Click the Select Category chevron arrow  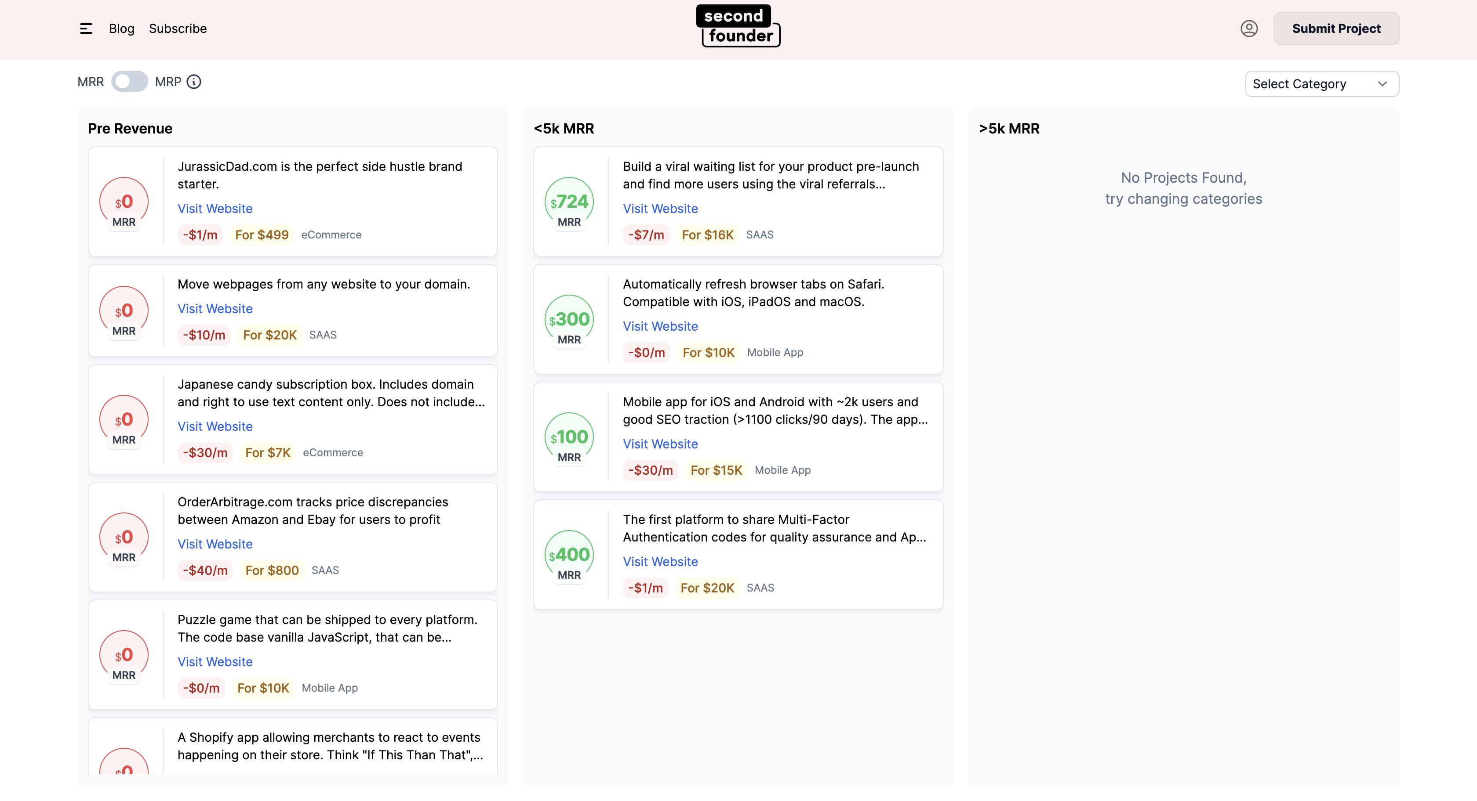pos(1382,84)
